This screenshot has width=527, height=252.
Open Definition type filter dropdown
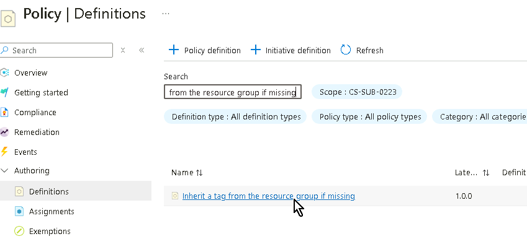pos(235,116)
